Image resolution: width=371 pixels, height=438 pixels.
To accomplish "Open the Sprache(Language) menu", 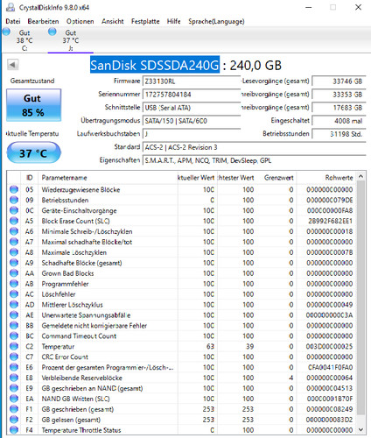I will (216, 21).
